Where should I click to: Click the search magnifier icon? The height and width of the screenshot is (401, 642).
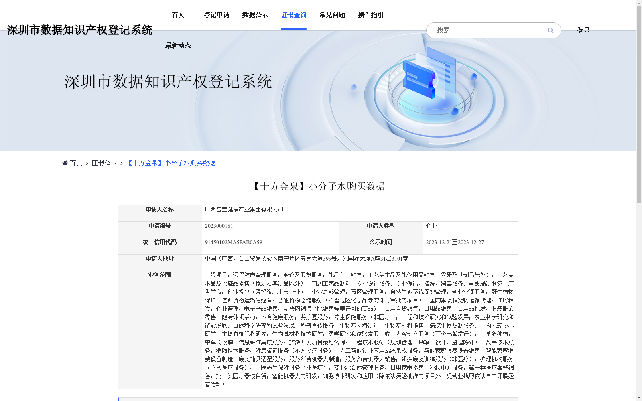[551, 30]
